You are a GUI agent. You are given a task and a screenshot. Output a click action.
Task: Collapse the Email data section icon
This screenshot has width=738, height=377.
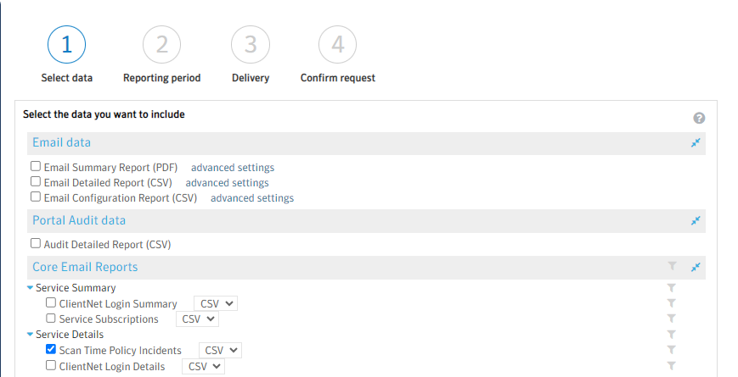click(696, 143)
